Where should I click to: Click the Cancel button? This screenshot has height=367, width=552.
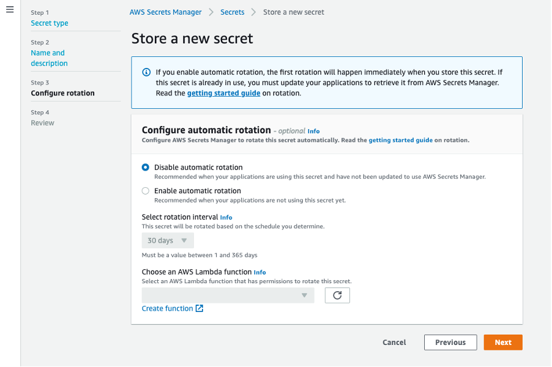pyautogui.click(x=394, y=343)
